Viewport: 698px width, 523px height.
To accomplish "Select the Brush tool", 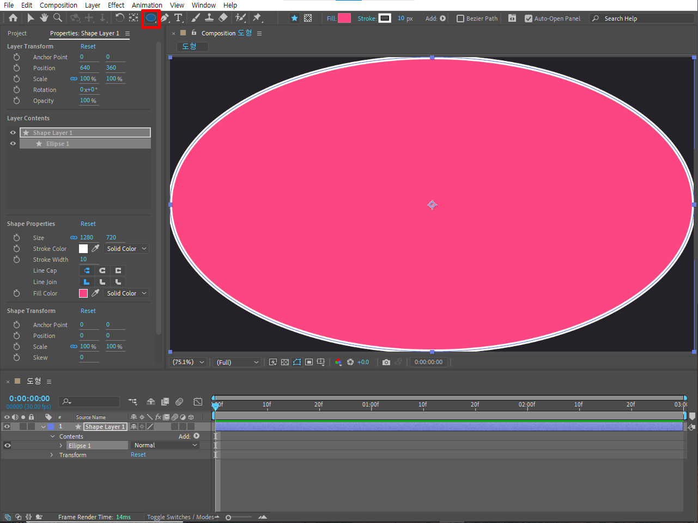I will click(x=196, y=18).
